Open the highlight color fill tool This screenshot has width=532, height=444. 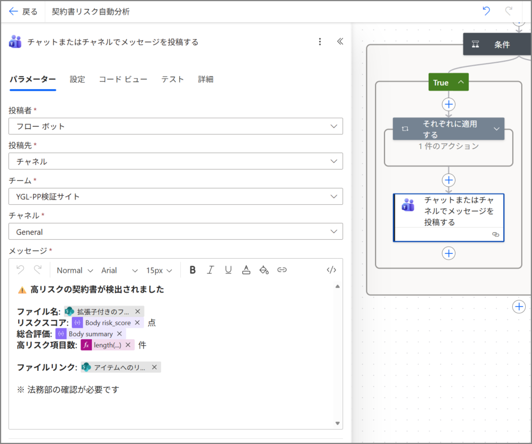[264, 270]
